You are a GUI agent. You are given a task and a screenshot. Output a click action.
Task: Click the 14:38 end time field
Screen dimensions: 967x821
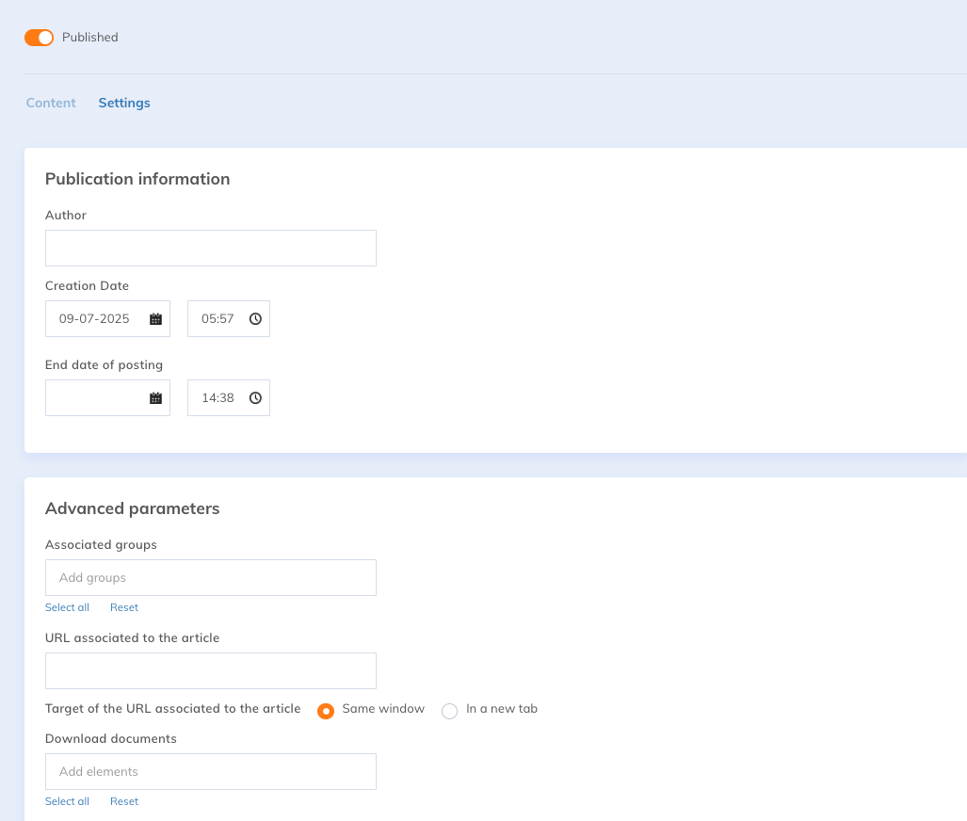[x=229, y=398]
